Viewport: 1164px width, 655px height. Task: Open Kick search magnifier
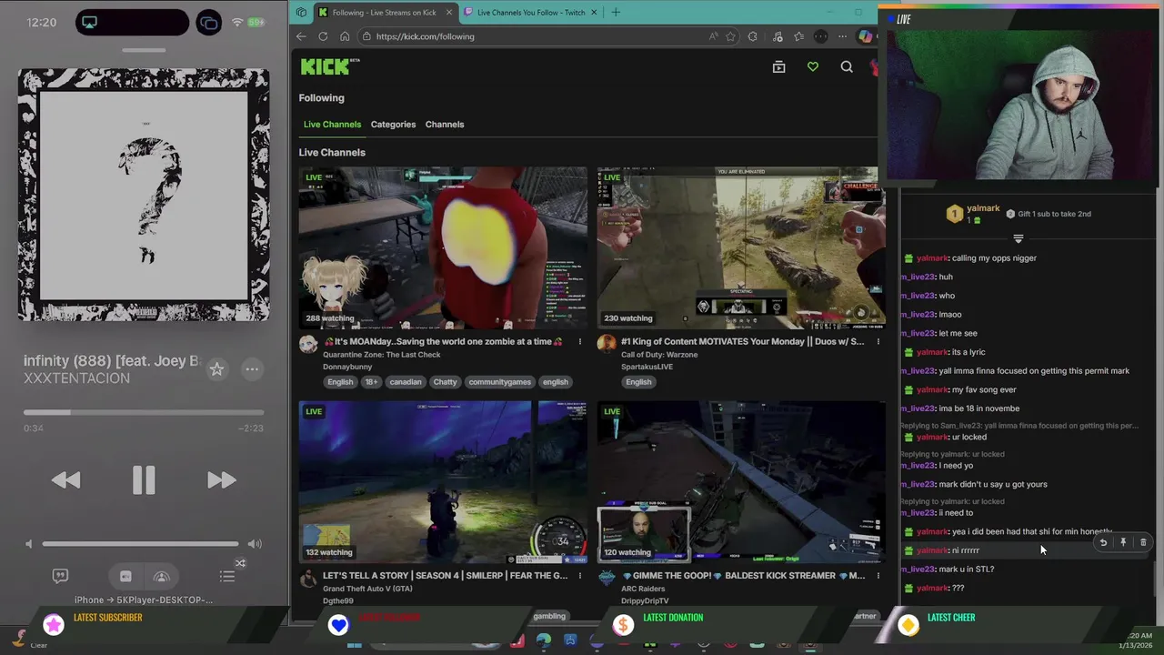click(847, 66)
